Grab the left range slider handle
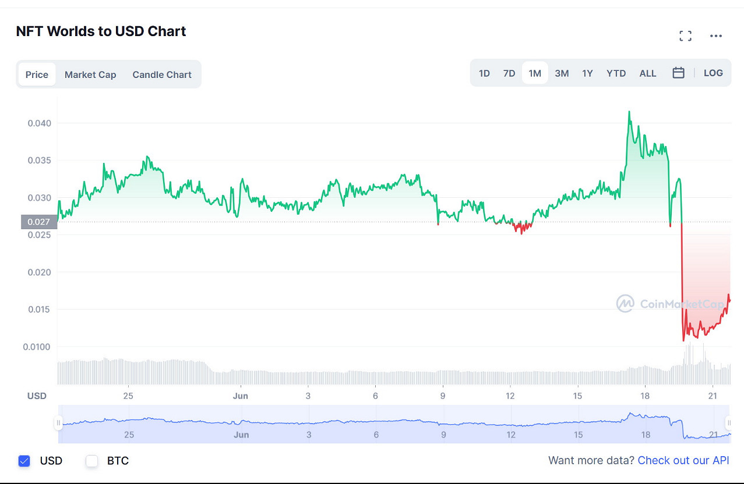Viewport: 744px width, 484px height. 58,423
